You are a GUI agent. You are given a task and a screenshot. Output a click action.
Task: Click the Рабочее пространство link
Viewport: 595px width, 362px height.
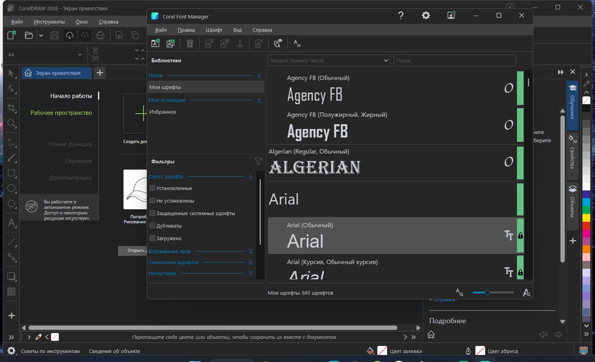[61, 112]
